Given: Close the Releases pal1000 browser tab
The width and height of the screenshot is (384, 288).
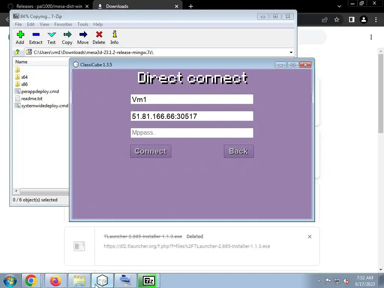Looking at the screenshot, I should 87,6.
